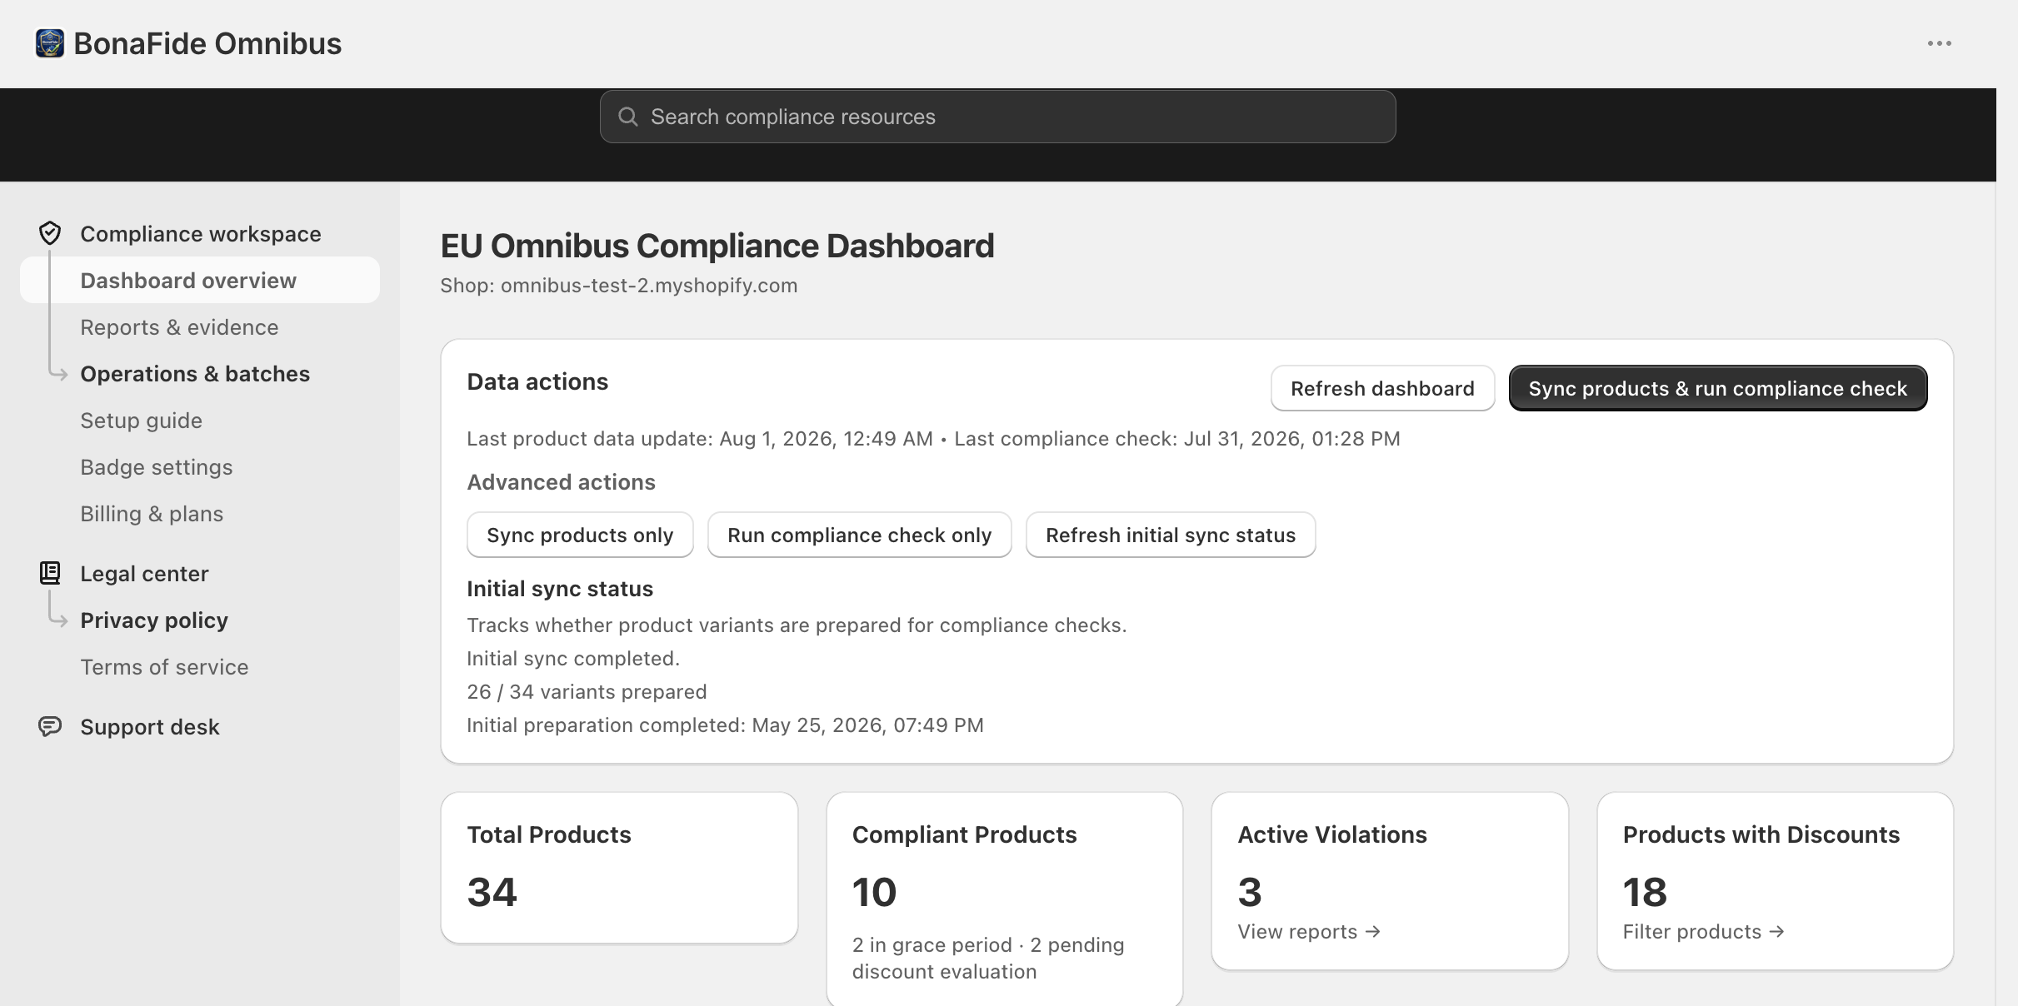Click the search magnifier icon

(628, 117)
